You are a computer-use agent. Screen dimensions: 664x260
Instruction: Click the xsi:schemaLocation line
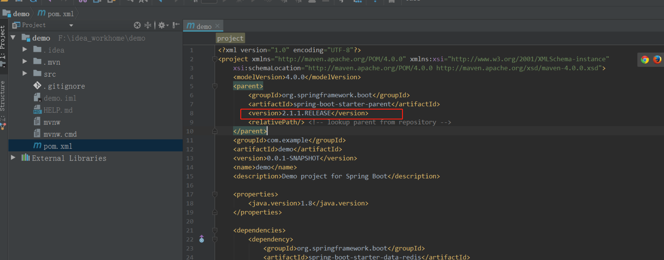[x=419, y=68]
